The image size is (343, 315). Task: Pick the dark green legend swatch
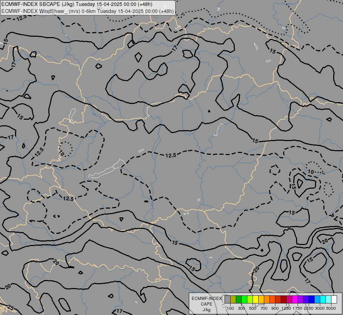[239, 299]
